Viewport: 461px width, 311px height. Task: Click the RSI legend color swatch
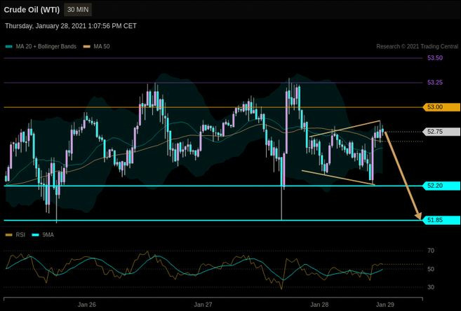[9, 235]
